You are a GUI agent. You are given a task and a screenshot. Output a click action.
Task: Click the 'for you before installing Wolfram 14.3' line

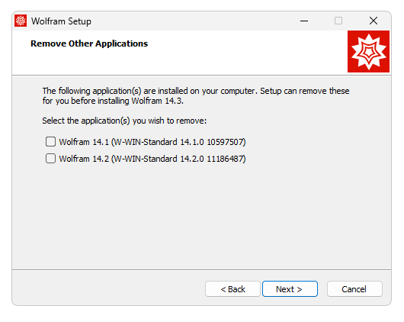[x=113, y=101]
